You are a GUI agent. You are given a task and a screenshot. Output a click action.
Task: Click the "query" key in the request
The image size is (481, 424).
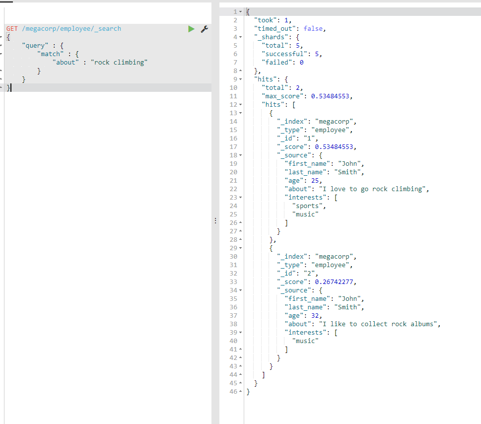(x=35, y=46)
